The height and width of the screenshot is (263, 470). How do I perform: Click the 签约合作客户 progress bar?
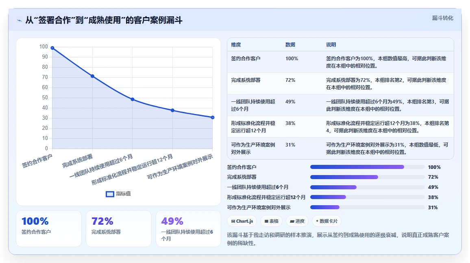(x=367, y=167)
